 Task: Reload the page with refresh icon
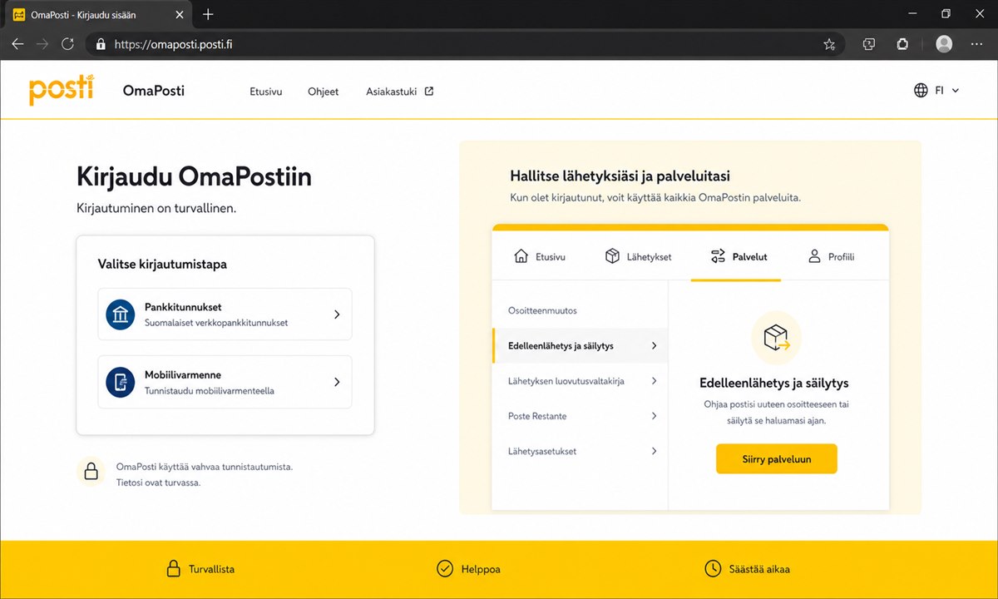pos(67,44)
